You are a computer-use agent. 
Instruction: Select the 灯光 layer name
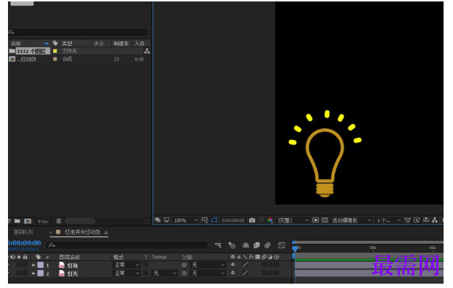tap(73, 273)
